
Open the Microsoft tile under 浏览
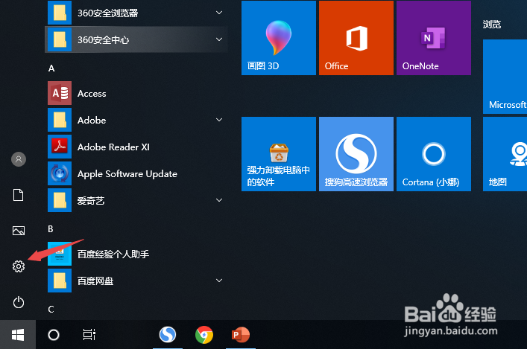(505, 77)
